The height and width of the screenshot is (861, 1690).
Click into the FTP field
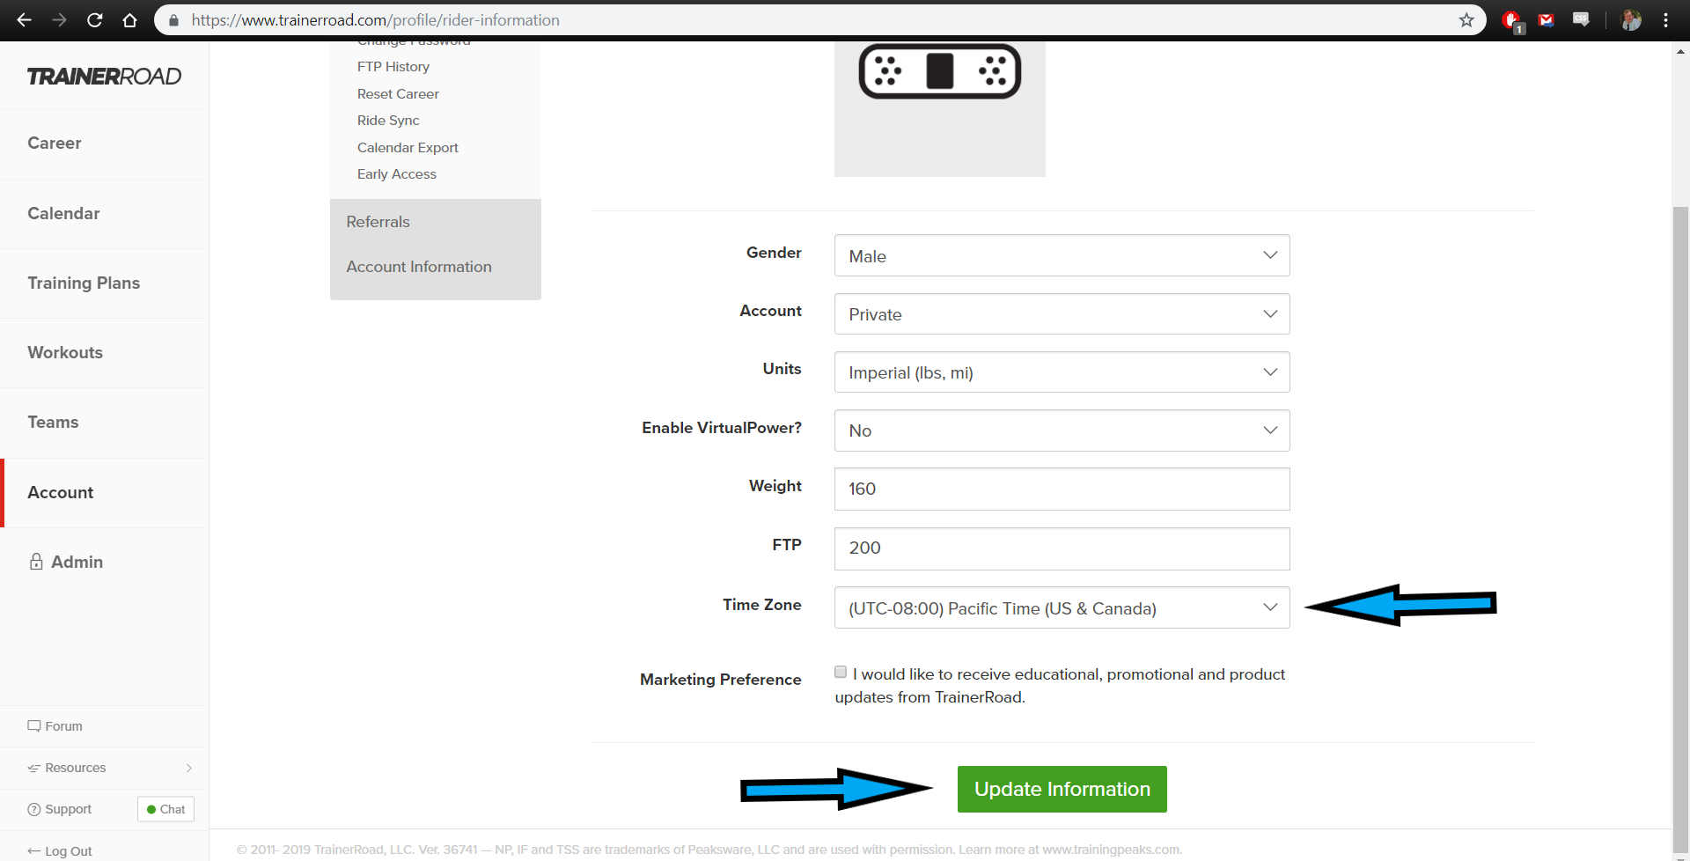pyautogui.click(x=1062, y=548)
